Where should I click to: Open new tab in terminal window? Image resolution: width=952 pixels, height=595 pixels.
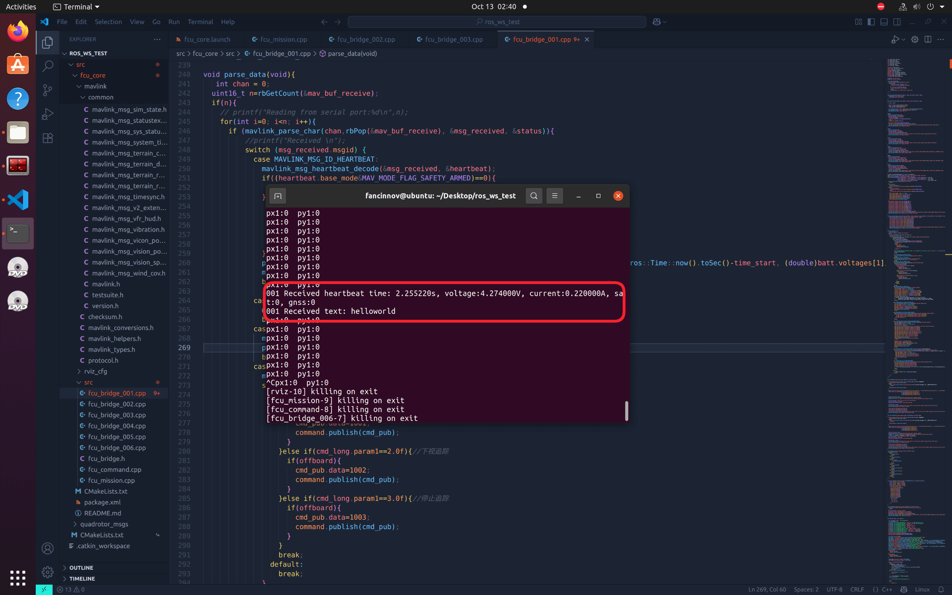click(x=278, y=196)
